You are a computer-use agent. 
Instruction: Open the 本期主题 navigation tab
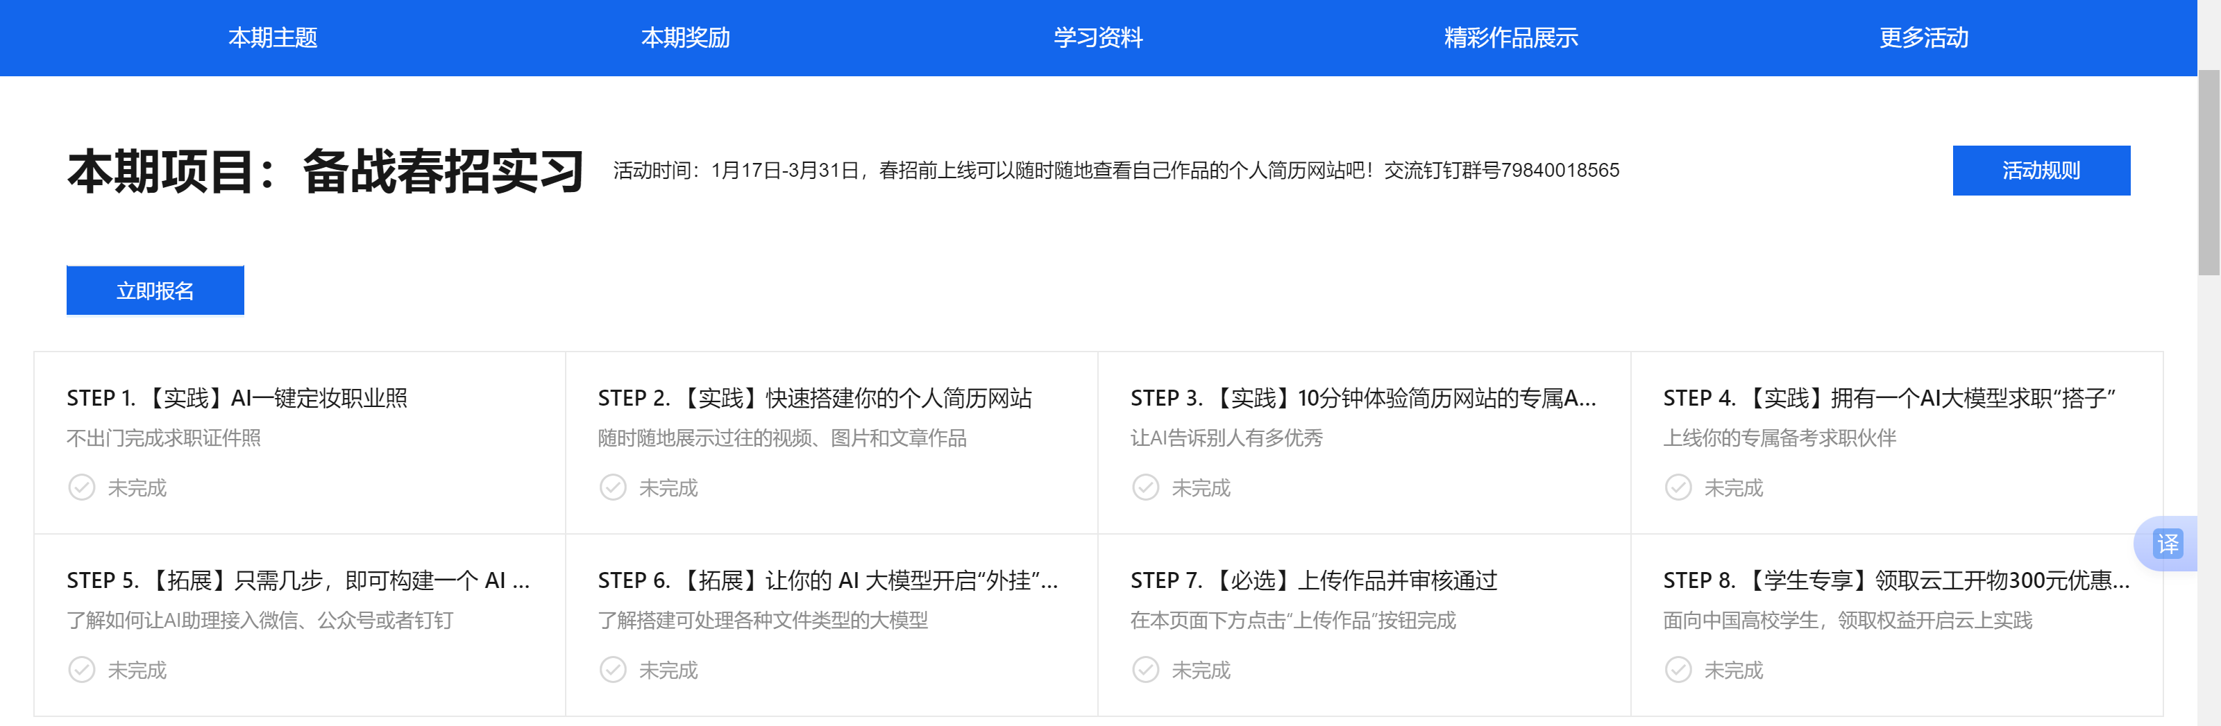coord(273,38)
